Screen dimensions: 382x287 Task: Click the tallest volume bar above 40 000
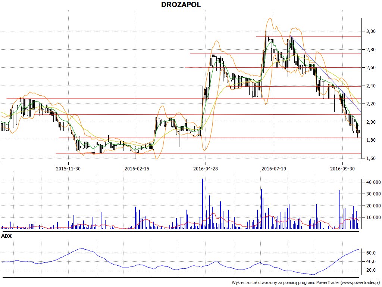click(203, 204)
